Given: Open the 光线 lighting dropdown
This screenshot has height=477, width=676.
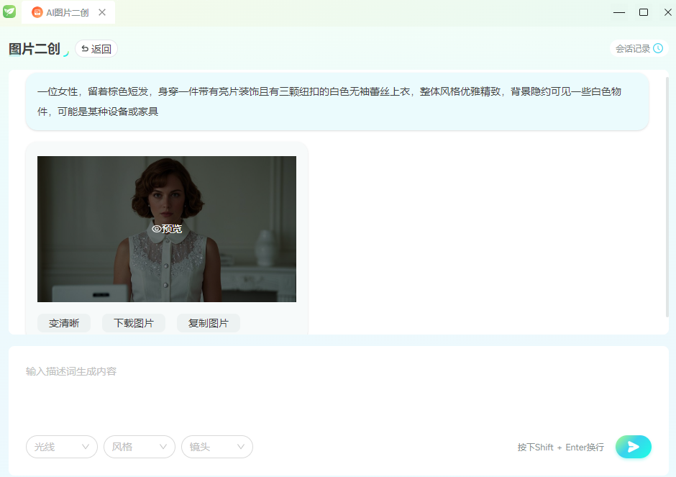Looking at the screenshot, I should [x=62, y=447].
